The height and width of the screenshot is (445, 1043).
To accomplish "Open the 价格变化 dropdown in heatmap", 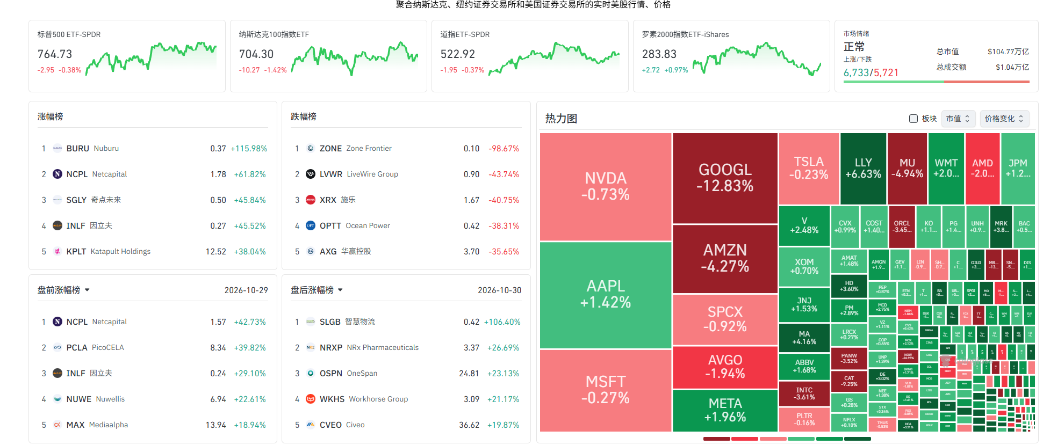I will [x=1004, y=119].
